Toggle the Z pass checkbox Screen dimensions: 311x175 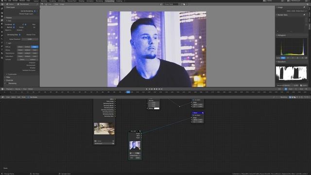pyautogui.click(x=25, y=25)
